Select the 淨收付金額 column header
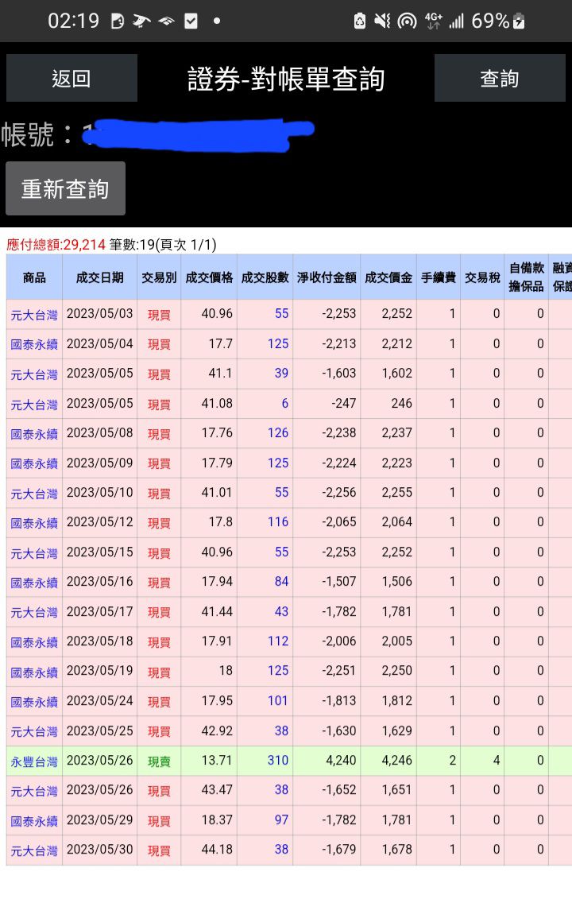The width and height of the screenshot is (572, 922). [x=327, y=277]
